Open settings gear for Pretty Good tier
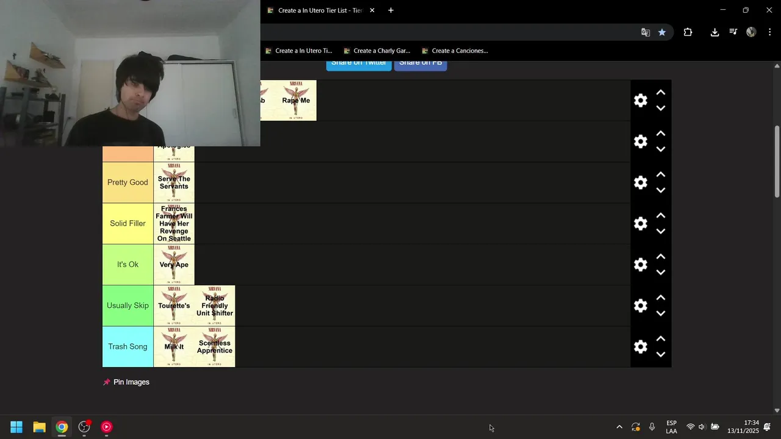Screen dimensions: 781x439 click(x=640, y=182)
